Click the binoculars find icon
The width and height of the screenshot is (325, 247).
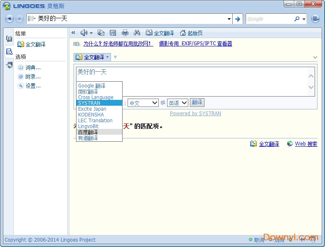[x=137, y=33]
